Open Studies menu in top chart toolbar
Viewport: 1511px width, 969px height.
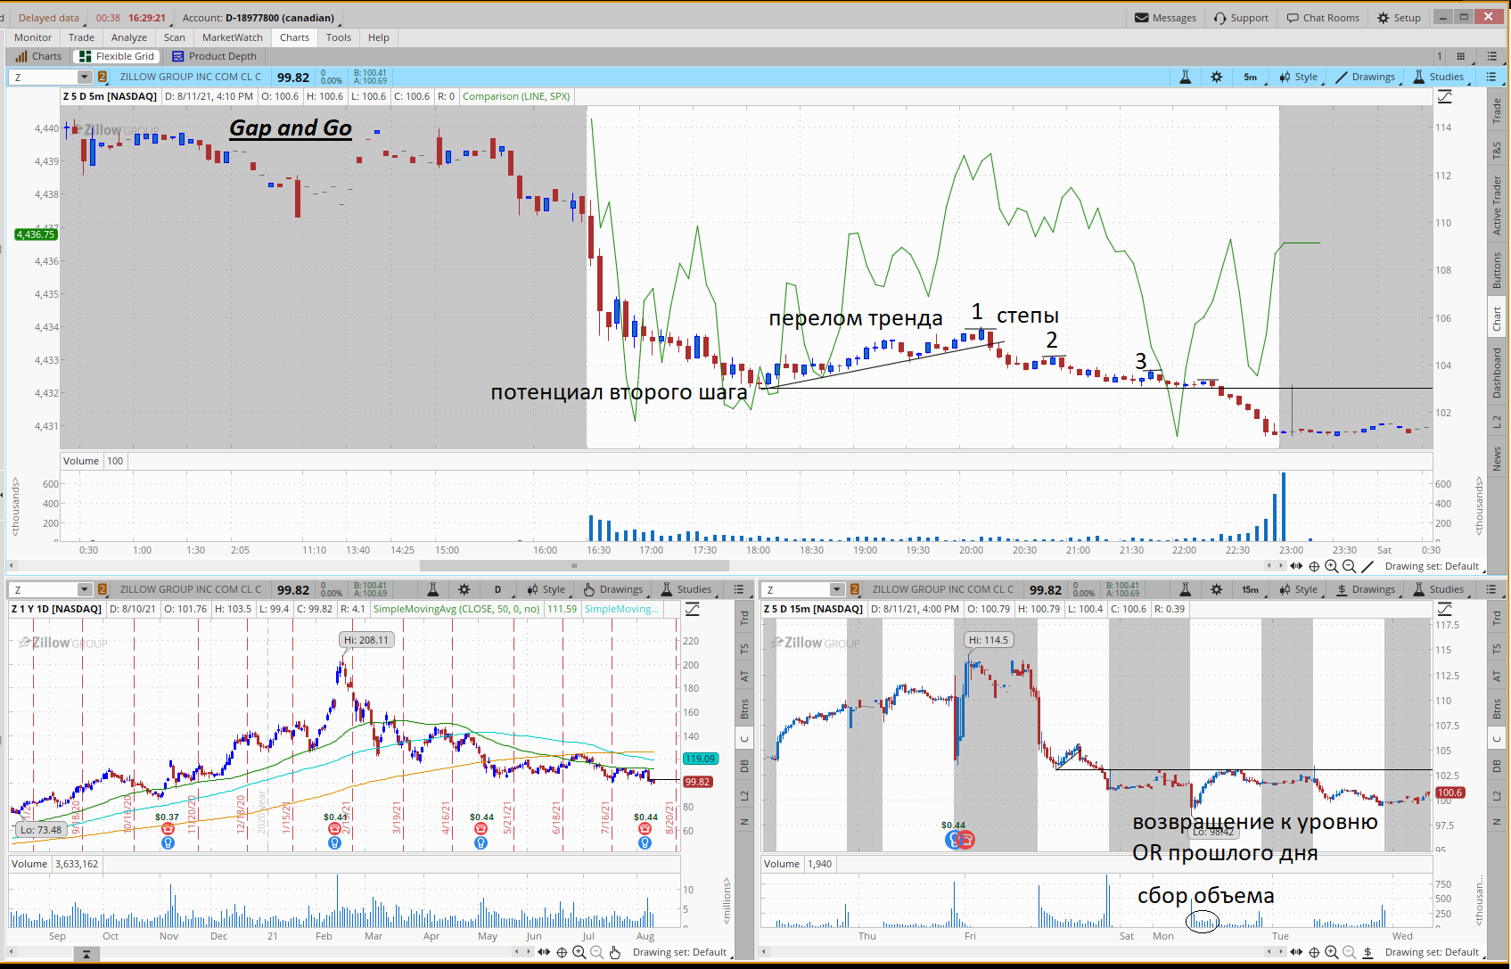tap(1438, 78)
